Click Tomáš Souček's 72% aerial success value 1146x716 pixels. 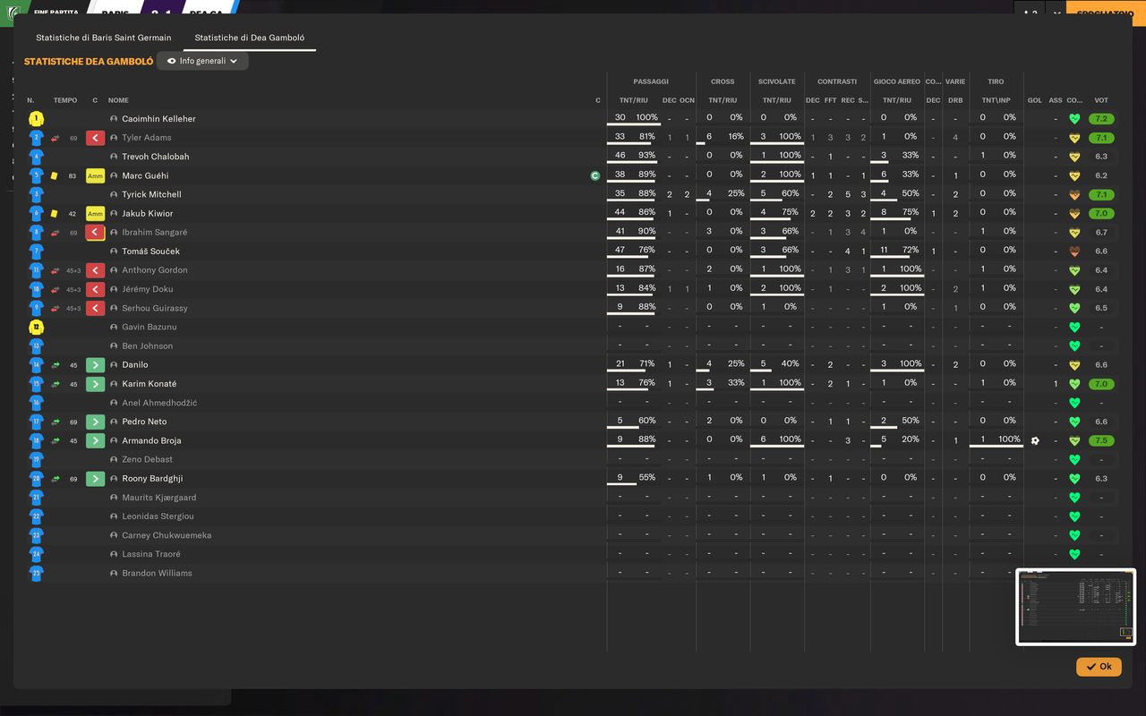911,250
